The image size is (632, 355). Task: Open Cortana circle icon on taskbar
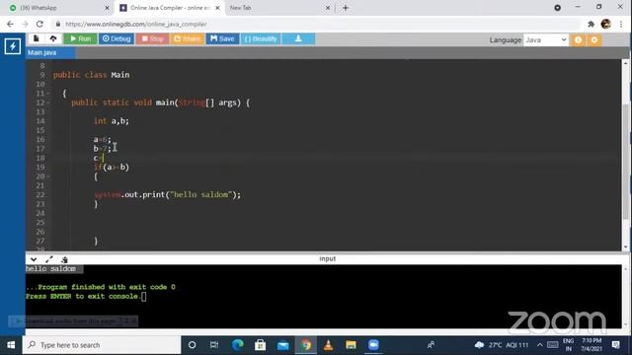pyautogui.click(x=192, y=345)
